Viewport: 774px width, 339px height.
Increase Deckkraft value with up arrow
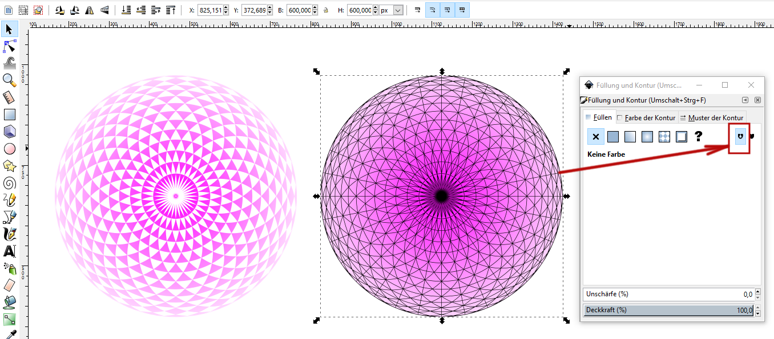click(757, 308)
